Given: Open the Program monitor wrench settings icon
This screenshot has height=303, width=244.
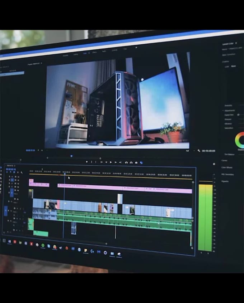Looking at the screenshot, I should pos(199,151).
